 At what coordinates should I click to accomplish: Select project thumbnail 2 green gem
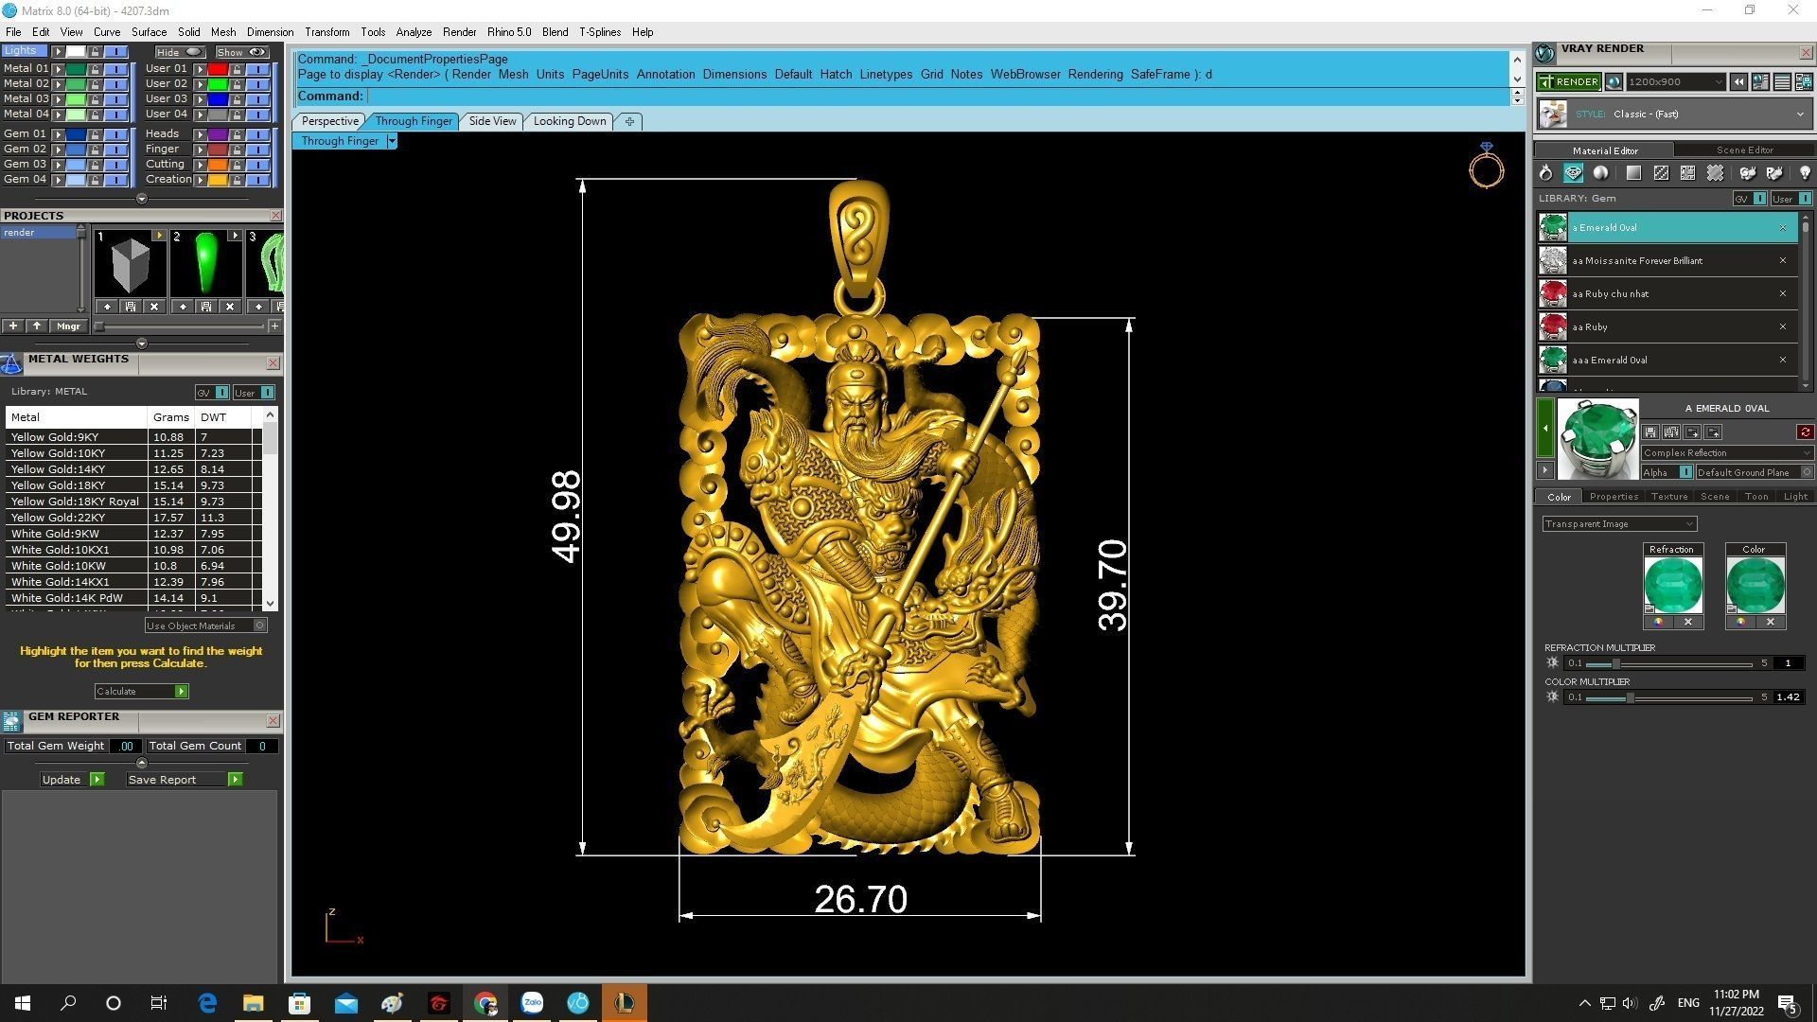click(x=205, y=264)
